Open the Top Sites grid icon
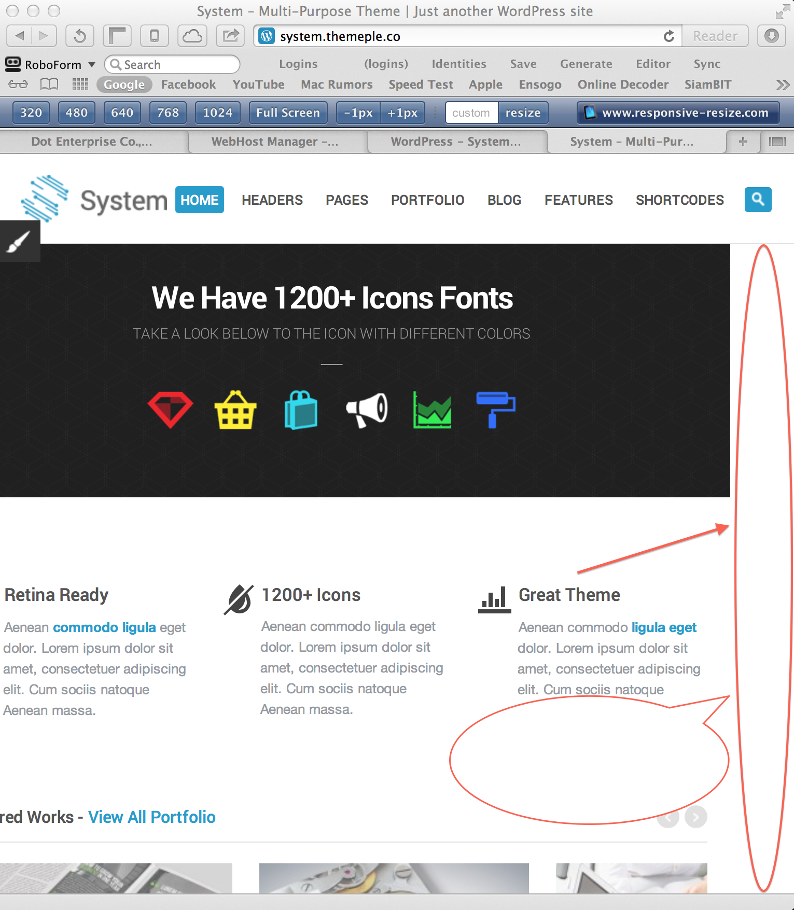This screenshot has width=794, height=910. pos(80,84)
